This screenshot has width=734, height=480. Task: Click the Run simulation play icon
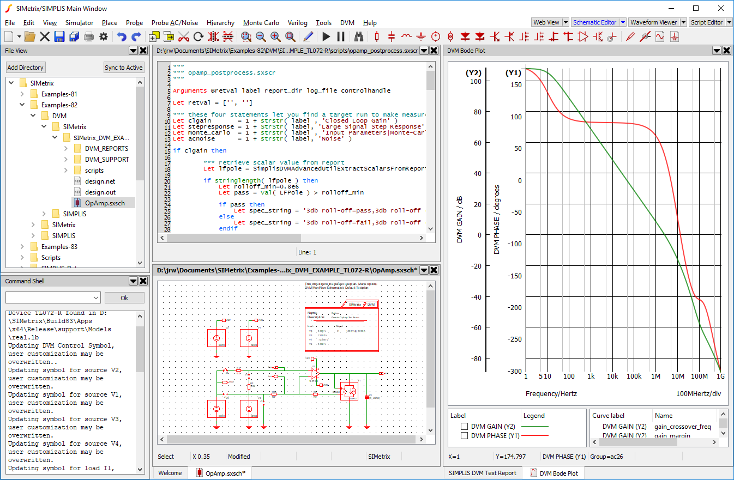(x=326, y=37)
